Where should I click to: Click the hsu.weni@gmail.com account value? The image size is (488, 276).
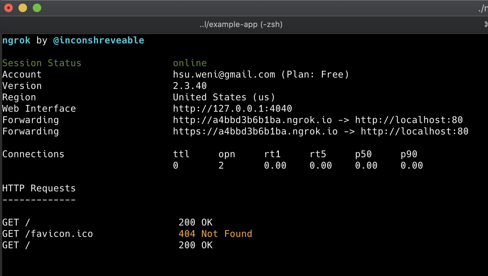tap(224, 74)
